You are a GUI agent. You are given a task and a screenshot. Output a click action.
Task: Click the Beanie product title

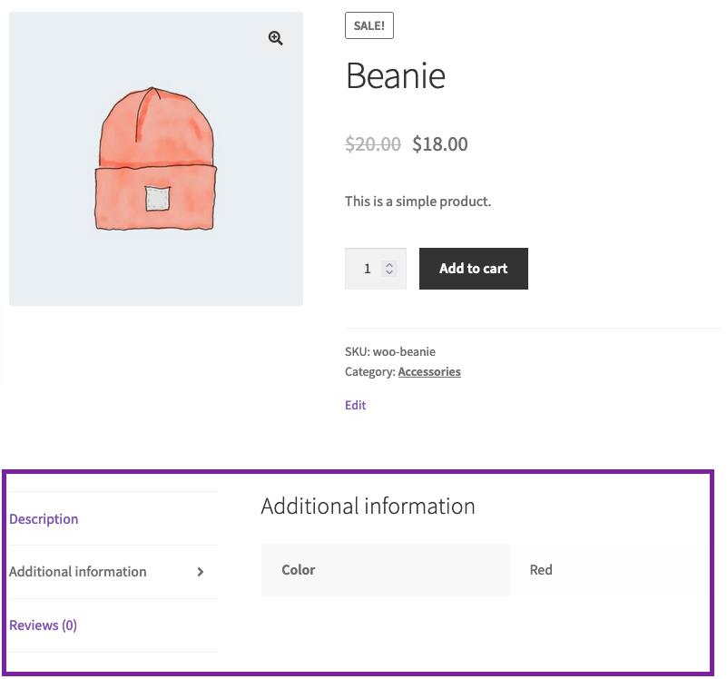(395, 77)
